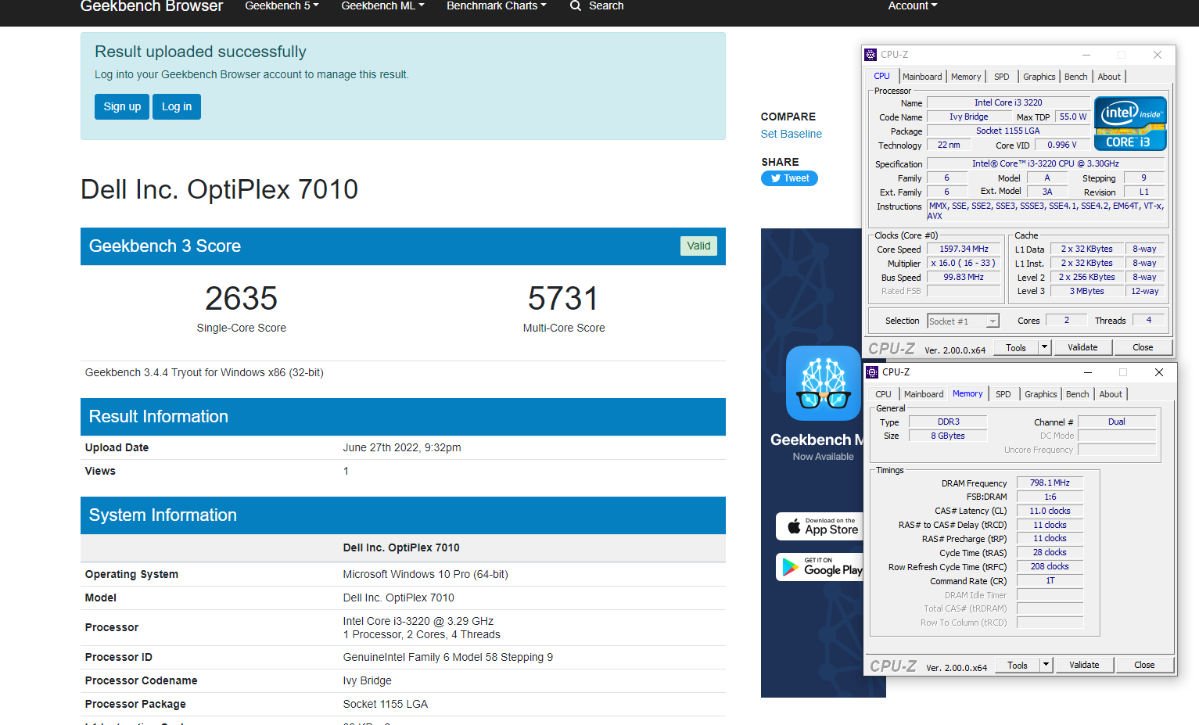Switch to Memory tab in top CPU-Z window
The height and width of the screenshot is (725, 1199).
[x=966, y=77]
